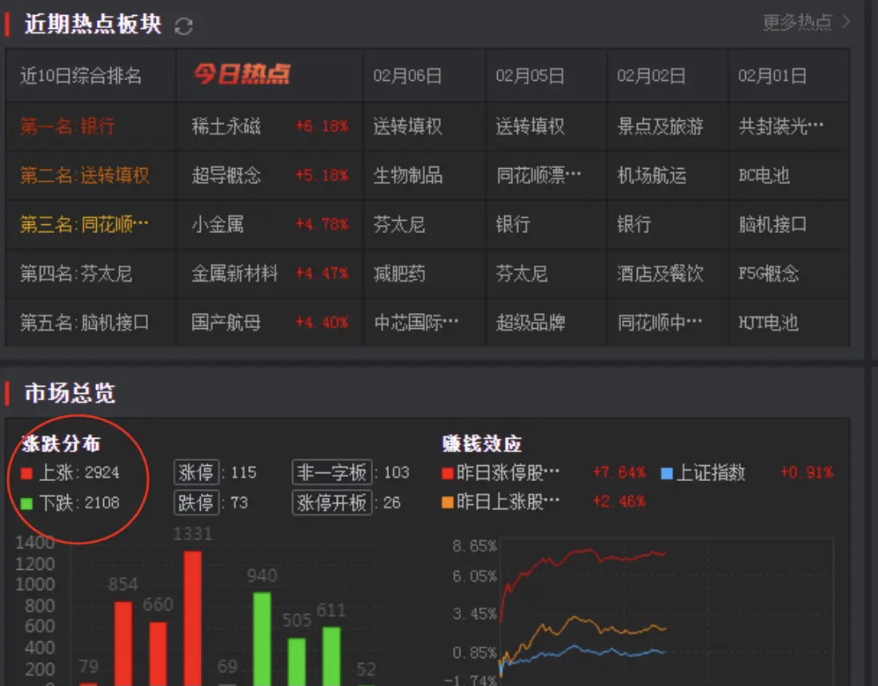
Task: Open 同花顺漂 entry under 02月05日
Action: pos(538,175)
